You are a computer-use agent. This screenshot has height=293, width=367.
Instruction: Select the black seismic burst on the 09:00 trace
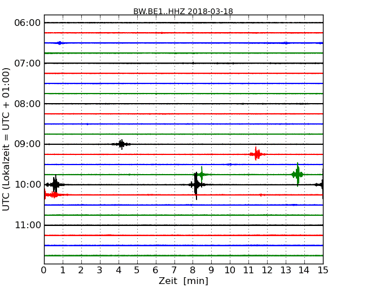[121, 144]
